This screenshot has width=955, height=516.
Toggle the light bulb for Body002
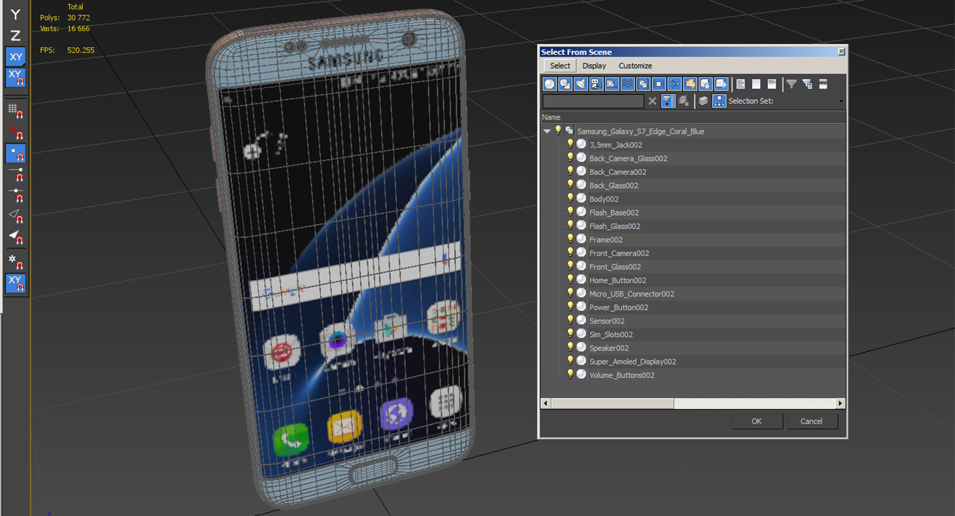coord(570,198)
